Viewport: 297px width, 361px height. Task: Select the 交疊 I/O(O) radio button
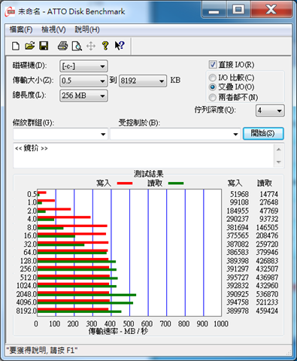pos(212,87)
